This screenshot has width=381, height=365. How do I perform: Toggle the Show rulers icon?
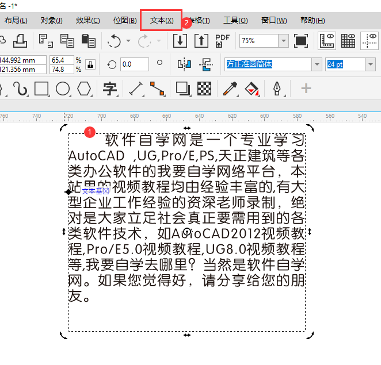point(327,41)
